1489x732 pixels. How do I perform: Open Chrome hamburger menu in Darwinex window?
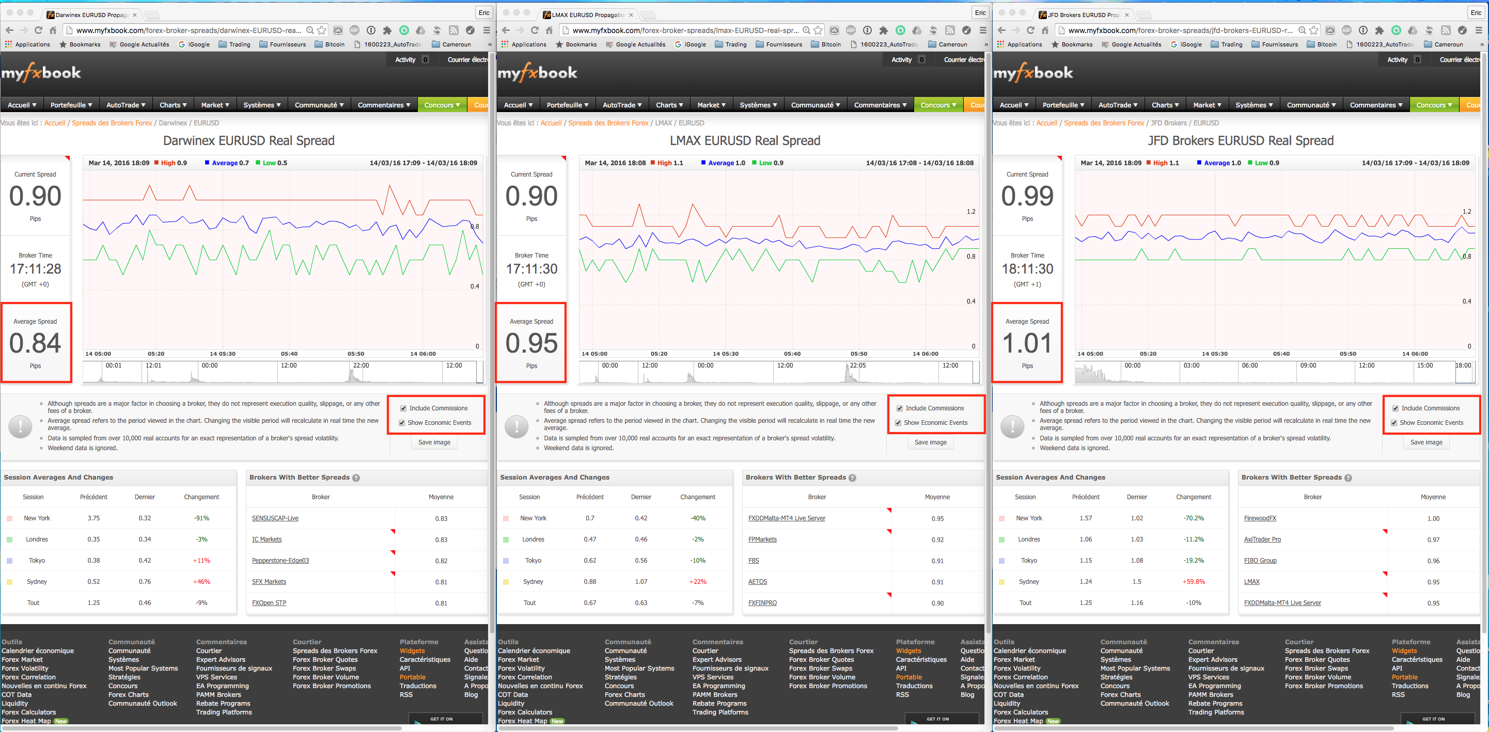click(487, 30)
